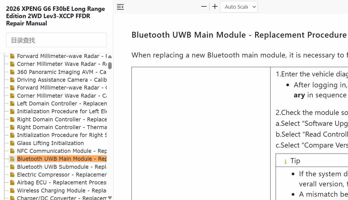Viewport: 348px width, 200px height.
Task: Open Electric Compressor - Replacement entry
Action: 62,175
